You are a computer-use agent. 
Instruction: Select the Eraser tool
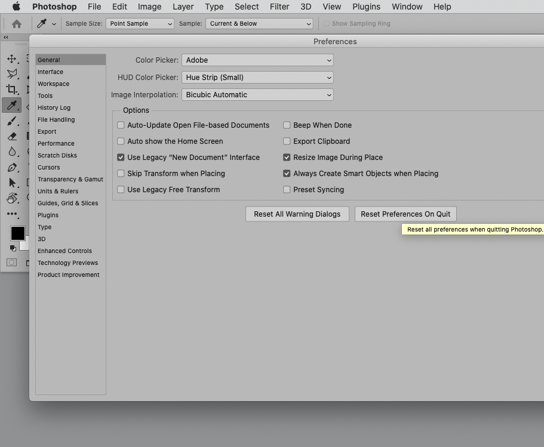(12, 136)
